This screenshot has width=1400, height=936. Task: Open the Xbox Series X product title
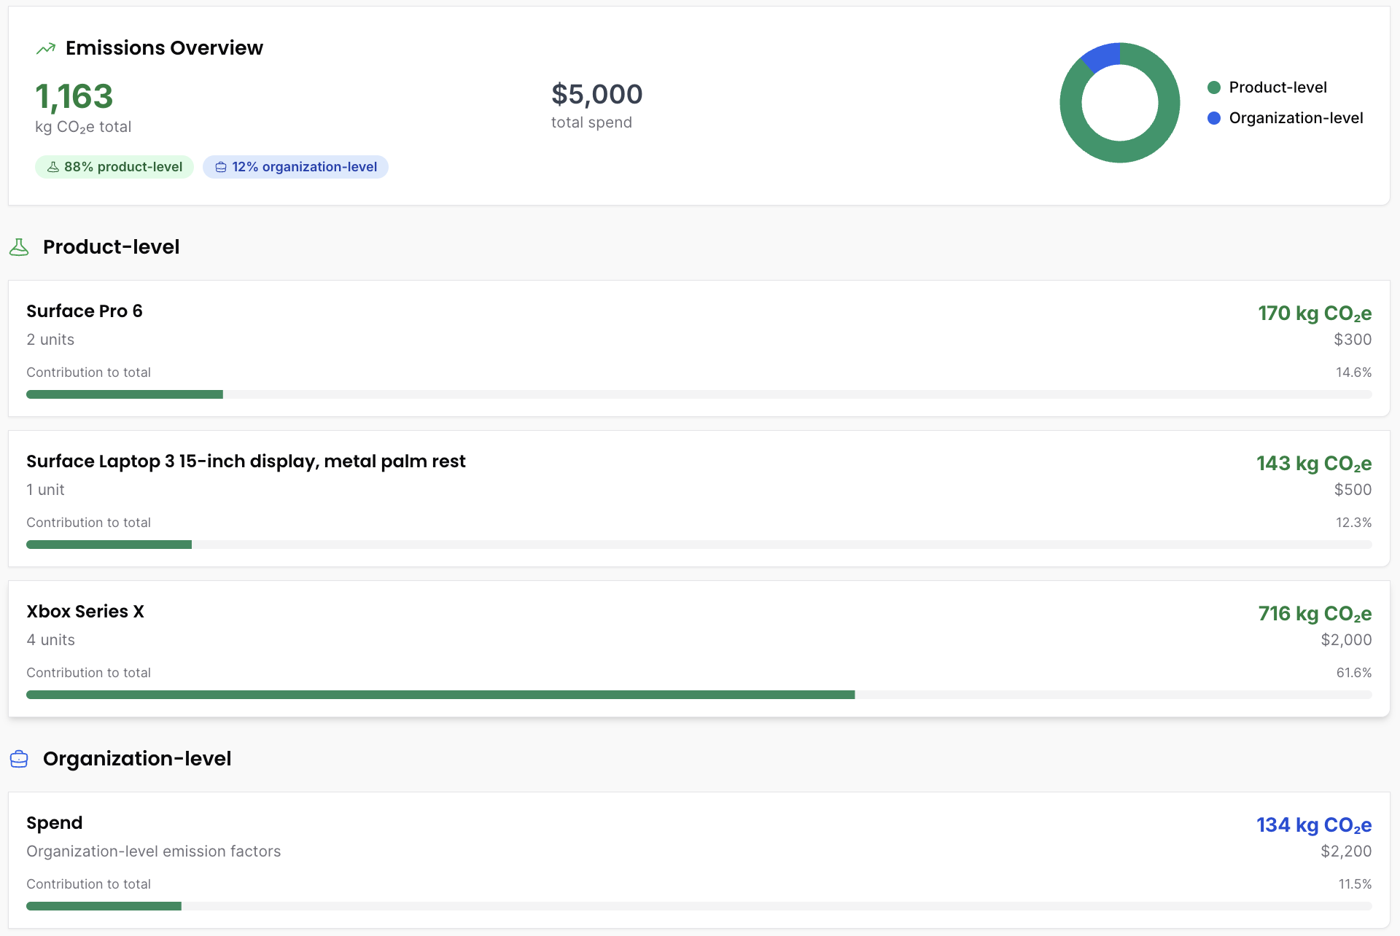pyautogui.click(x=85, y=612)
